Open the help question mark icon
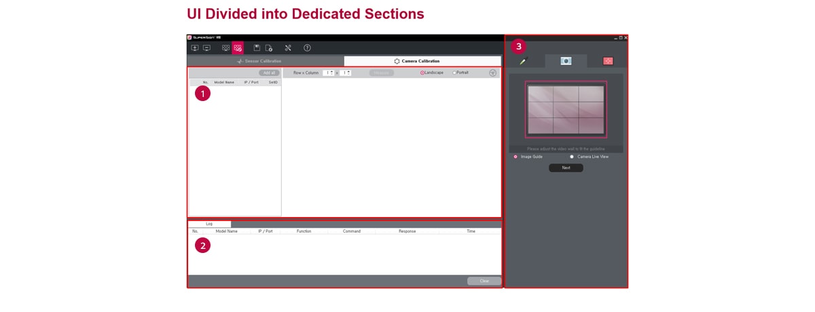 click(x=307, y=48)
